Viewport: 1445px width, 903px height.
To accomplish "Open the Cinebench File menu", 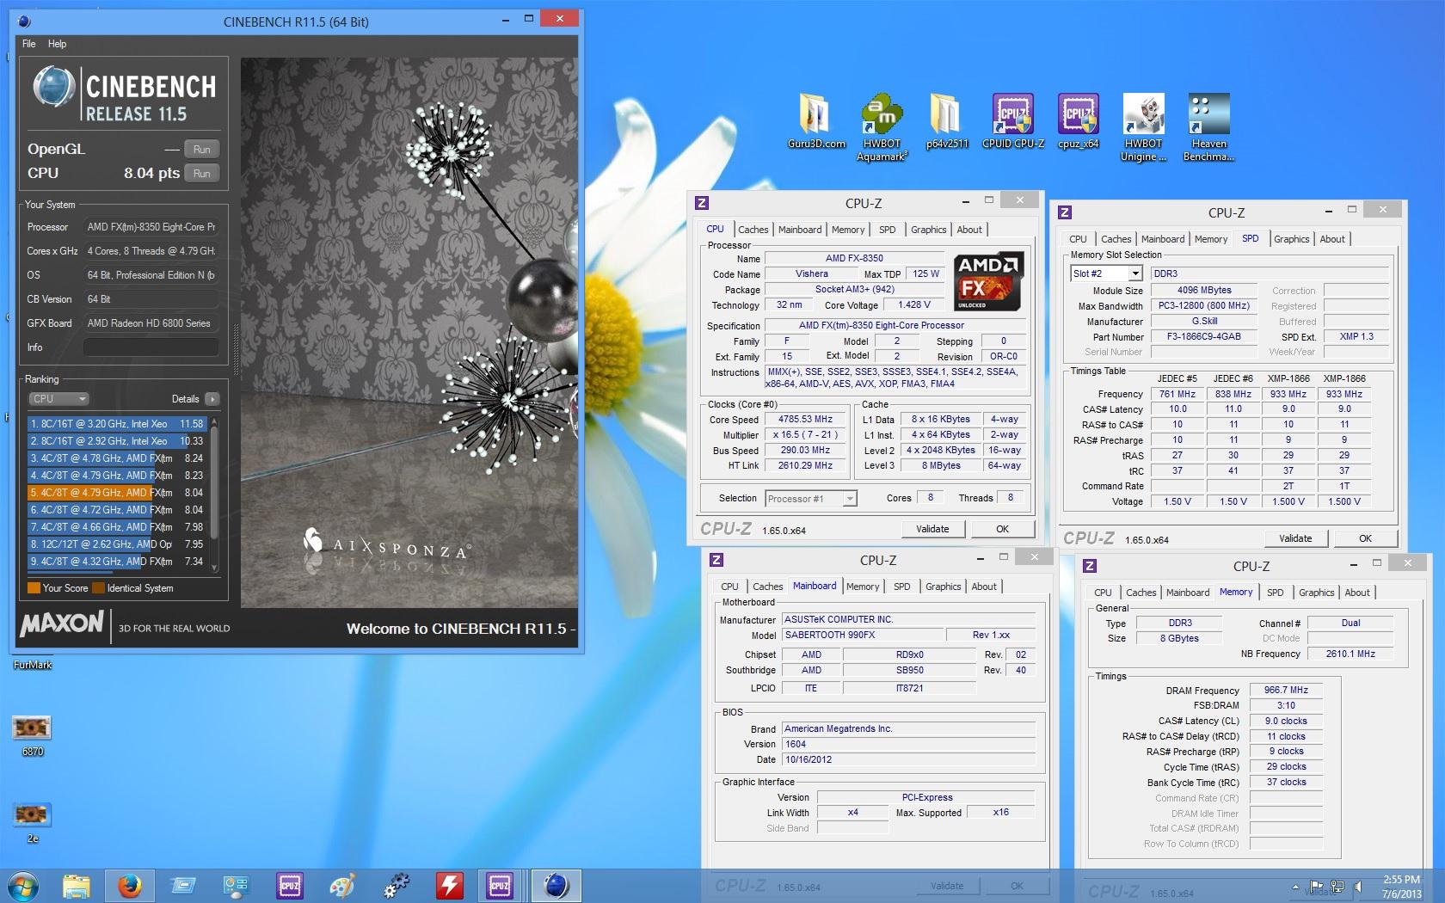I will click(28, 44).
